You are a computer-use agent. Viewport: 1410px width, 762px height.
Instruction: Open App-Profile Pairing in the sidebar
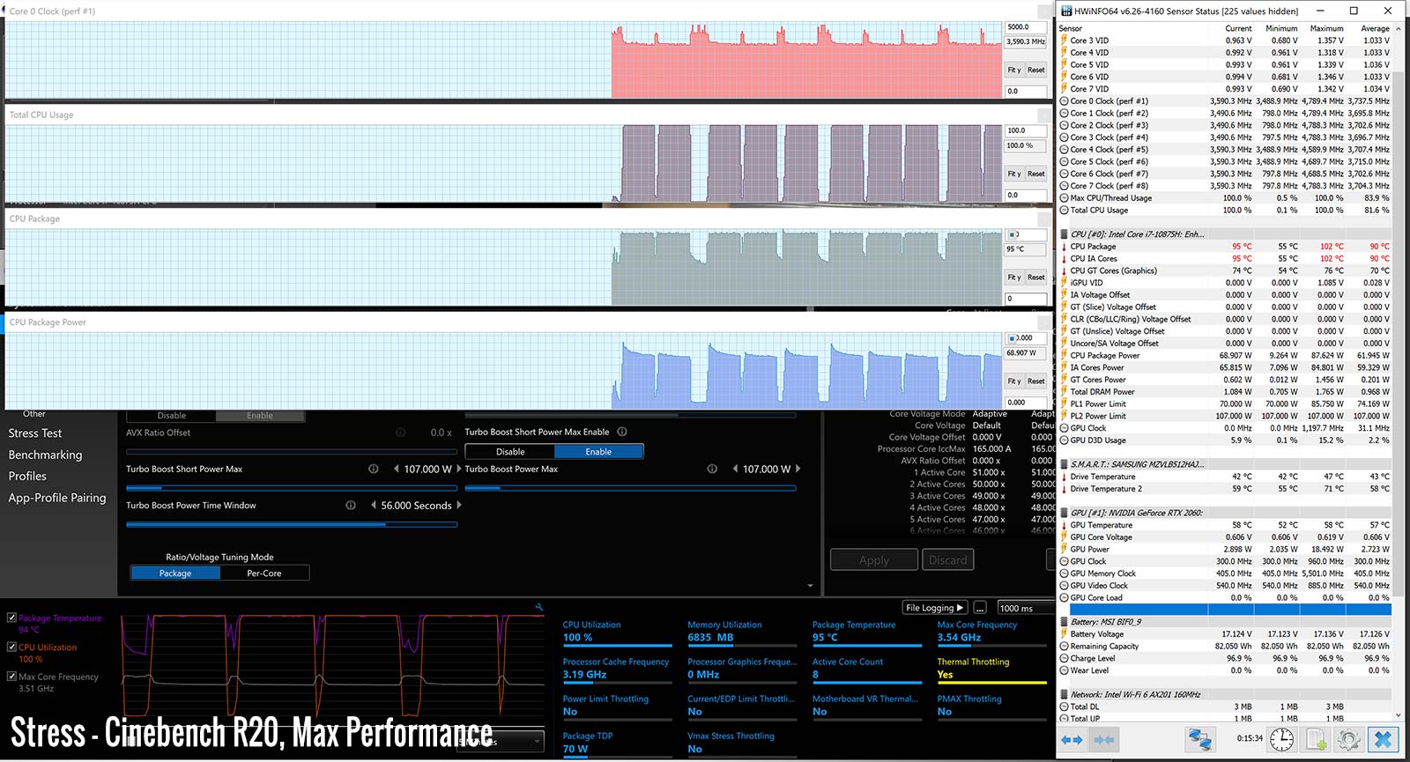click(57, 498)
